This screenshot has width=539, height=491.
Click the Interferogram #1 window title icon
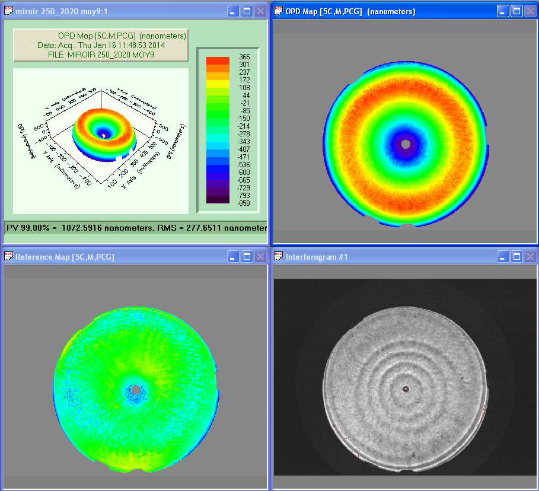(278, 256)
